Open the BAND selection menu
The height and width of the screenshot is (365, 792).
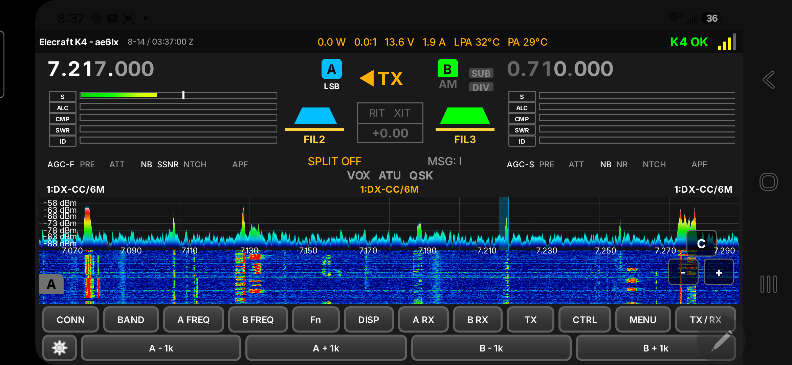[x=131, y=320]
